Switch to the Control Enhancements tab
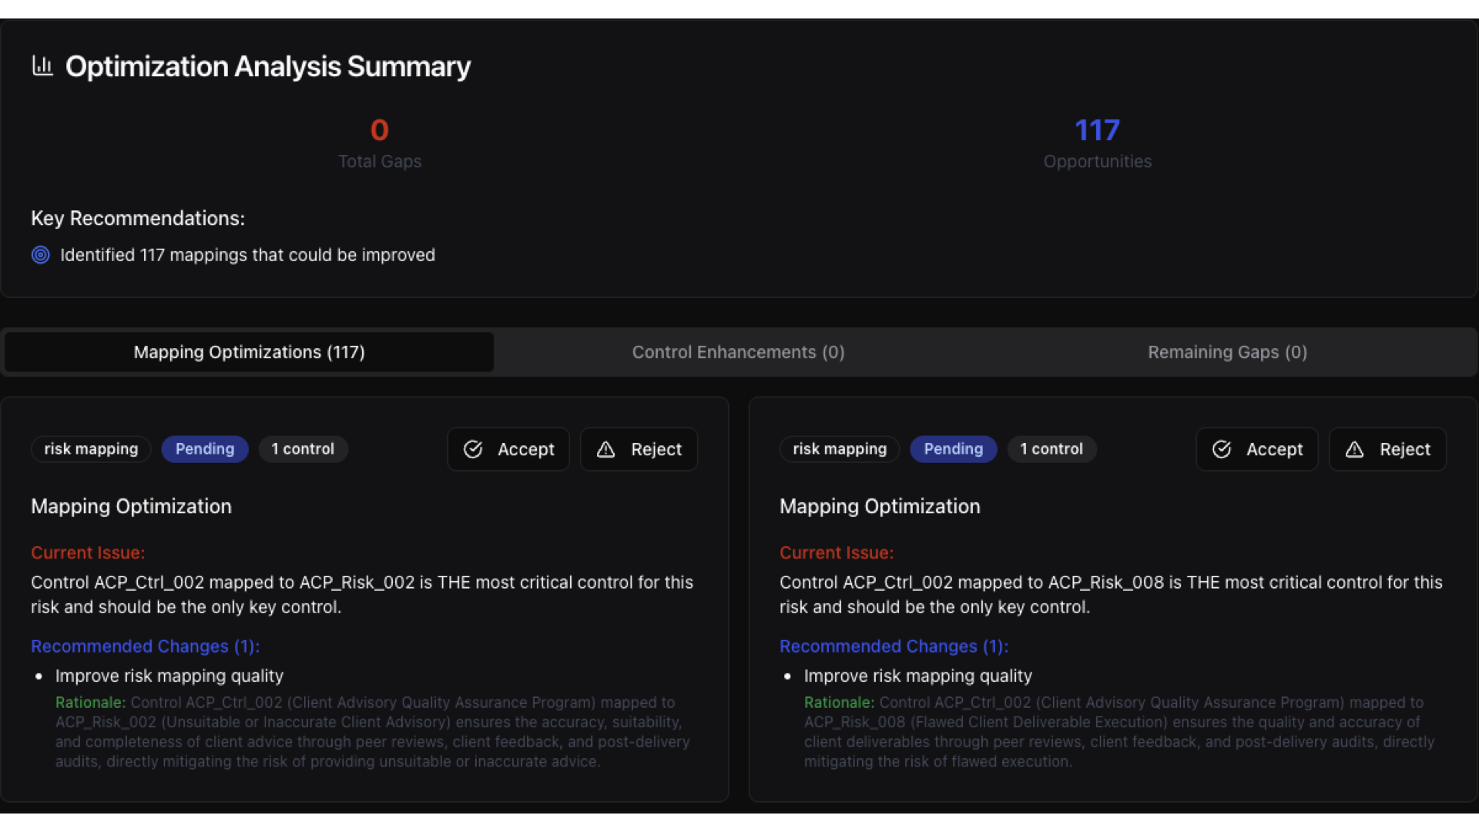The image size is (1479, 832). click(x=738, y=352)
